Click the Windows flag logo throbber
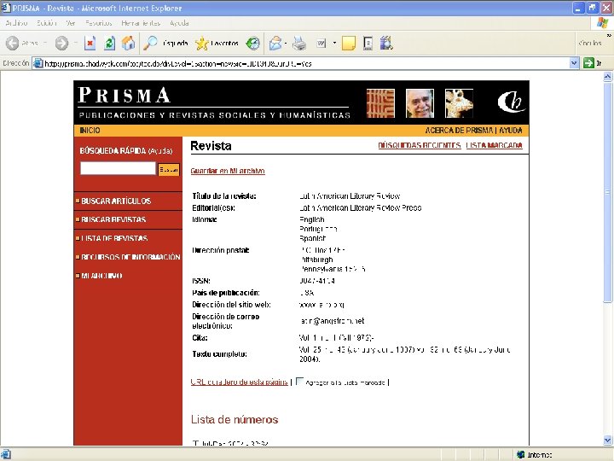Viewport: 614px width, 461px height. pyautogui.click(x=603, y=23)
